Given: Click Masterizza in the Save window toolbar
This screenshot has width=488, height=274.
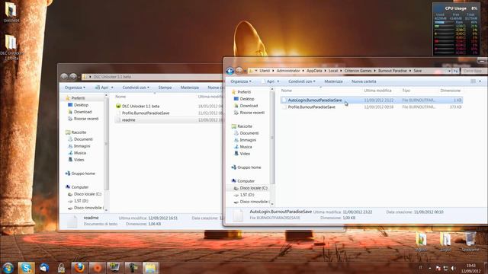Looking at the screenshot, I should [333, 81].
